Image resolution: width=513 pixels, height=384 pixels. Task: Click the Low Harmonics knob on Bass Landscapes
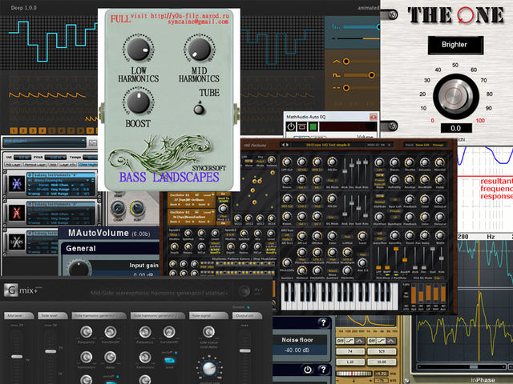139,50
